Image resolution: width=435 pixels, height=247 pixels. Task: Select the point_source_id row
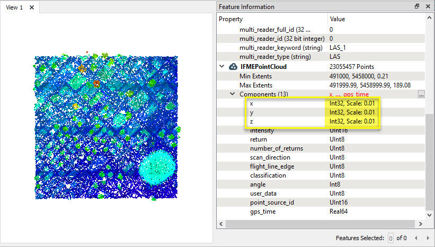click(x=321, y=202)
